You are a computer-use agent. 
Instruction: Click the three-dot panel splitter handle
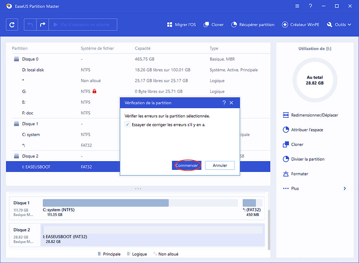[x=138, y=189]
